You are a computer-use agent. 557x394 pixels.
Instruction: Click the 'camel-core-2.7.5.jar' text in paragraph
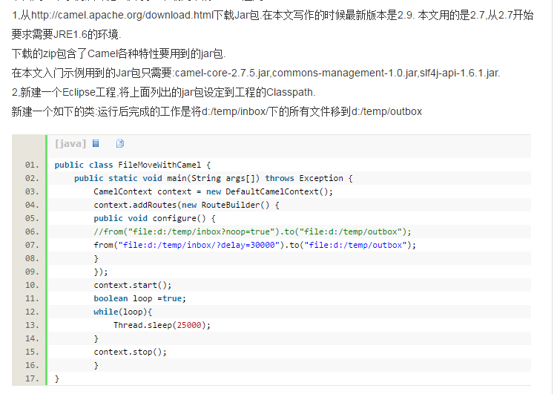tap(223, 73)
